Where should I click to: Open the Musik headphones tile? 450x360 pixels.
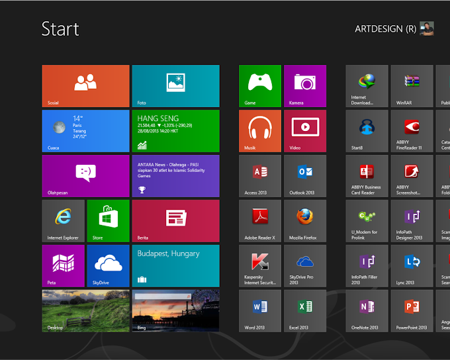coord(259,131)
